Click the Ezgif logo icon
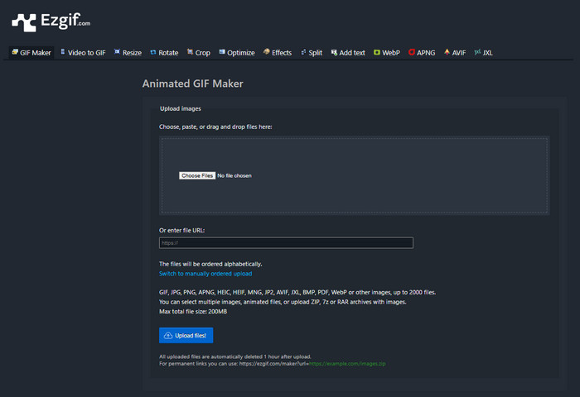 25,22
